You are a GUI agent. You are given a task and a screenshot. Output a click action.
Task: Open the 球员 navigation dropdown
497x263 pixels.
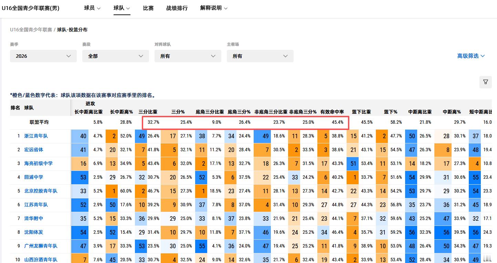point(92,8)
